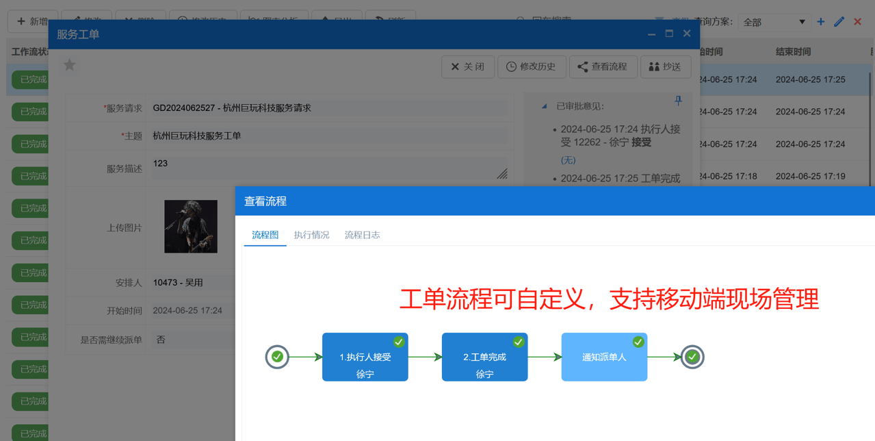Switch to the 流程日志 tab
The width and height of the screenshot is (875, 441).
(363, 235)
